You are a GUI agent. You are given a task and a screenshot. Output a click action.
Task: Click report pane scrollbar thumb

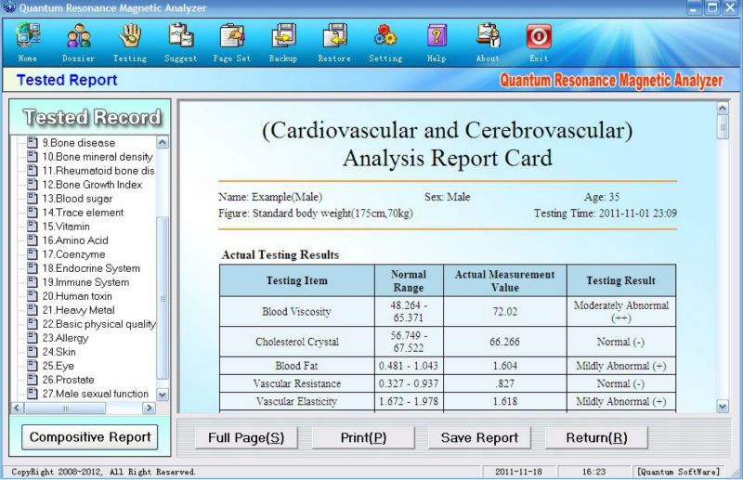click(723, 127)
